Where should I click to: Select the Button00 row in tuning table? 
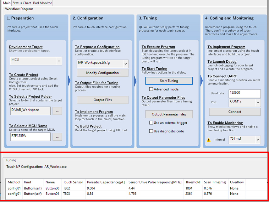[x=52, y=188]
